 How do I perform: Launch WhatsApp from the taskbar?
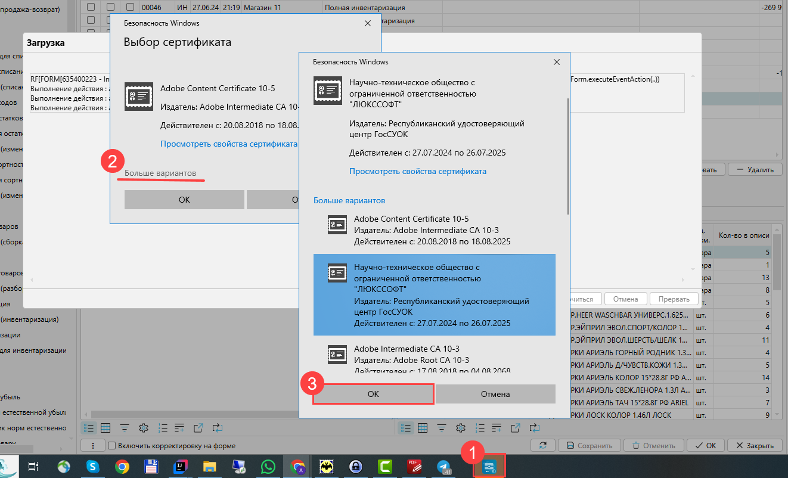pos(268,466)
